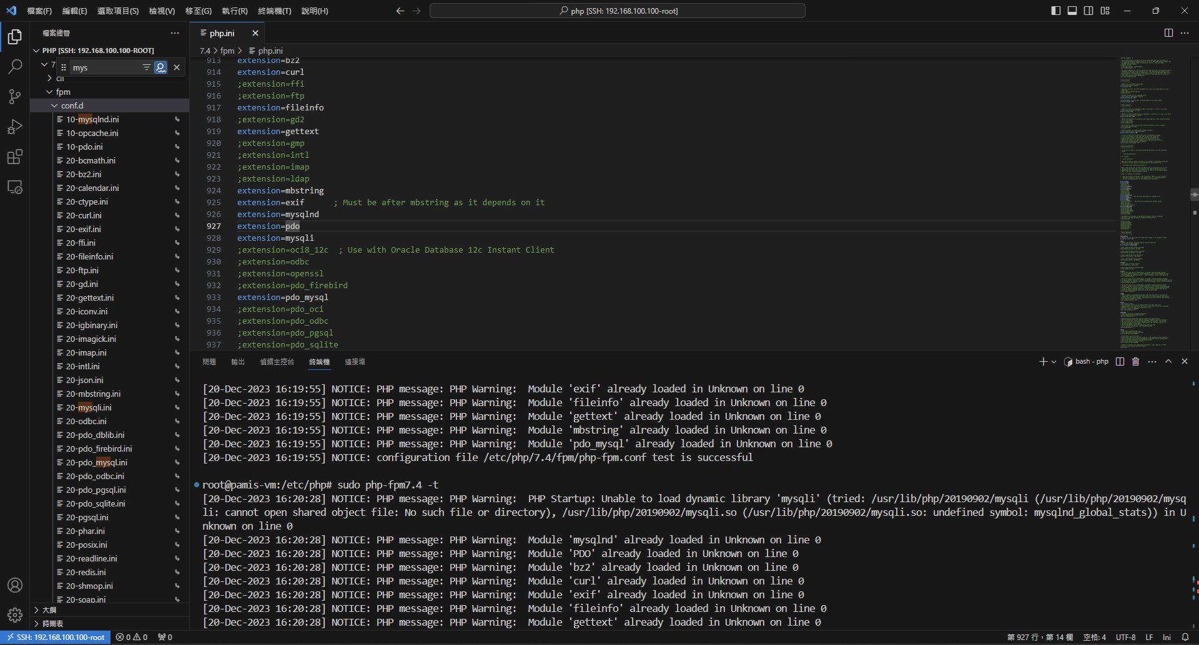Screen dimensions: 1199x645
Task: Click forwarded ports status item
Action: point(165,638)
